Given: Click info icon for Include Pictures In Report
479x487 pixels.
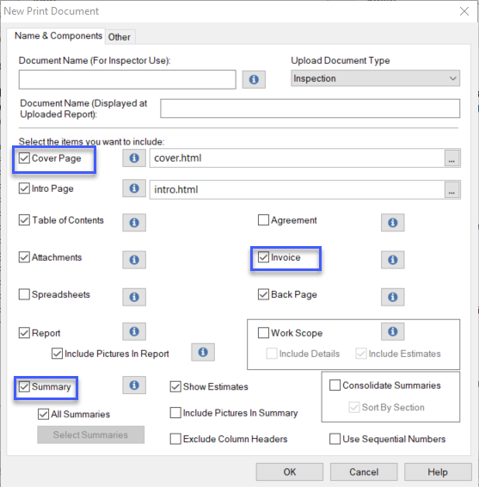Looking at the screenshot, I should [203, 352].
